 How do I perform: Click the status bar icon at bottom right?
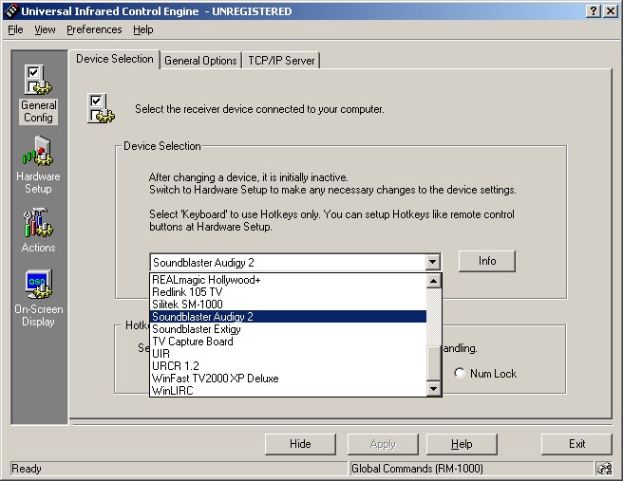[x=604, y=469]
